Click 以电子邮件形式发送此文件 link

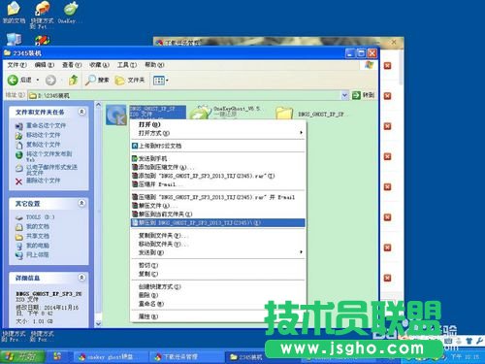tap(51, 170)
